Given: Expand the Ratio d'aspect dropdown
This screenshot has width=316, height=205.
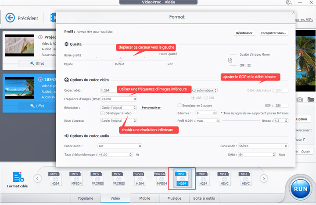Looking at the screenshot, I should [118, 121].
